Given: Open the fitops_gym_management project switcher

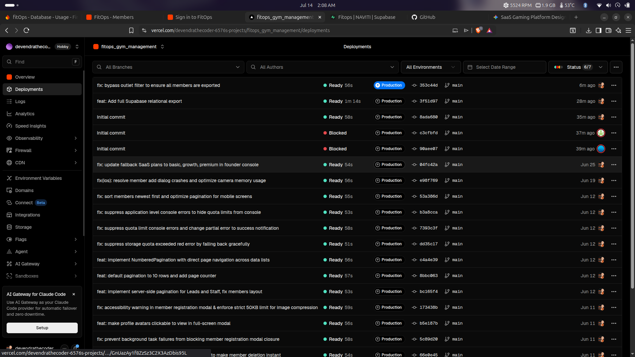Looking at the screenshot, I should (162, 47).
